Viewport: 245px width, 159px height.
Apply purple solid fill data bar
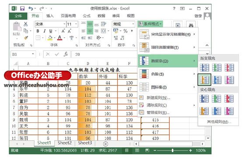(229, 111)
